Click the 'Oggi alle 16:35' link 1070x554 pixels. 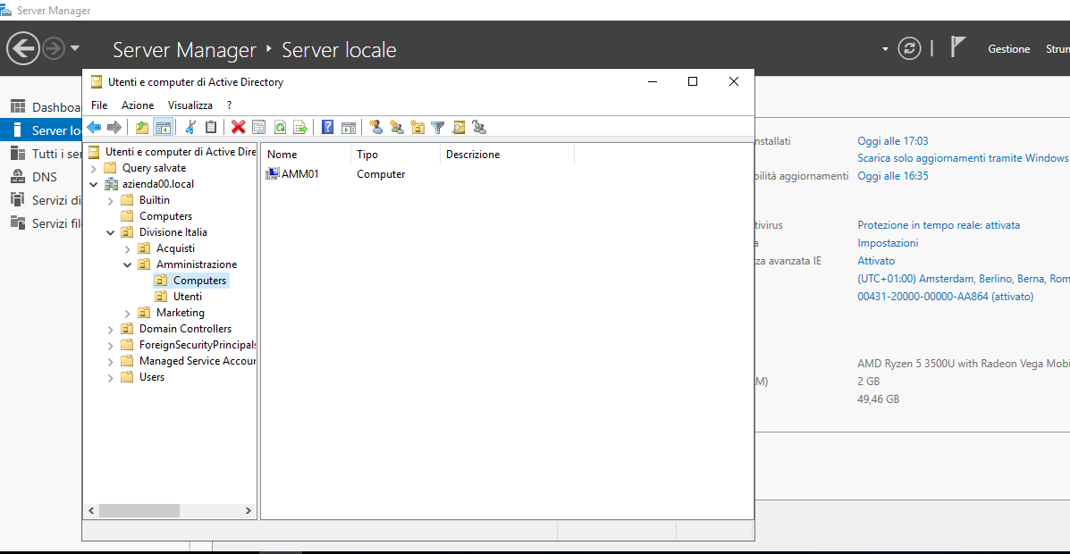click(893, 175)
